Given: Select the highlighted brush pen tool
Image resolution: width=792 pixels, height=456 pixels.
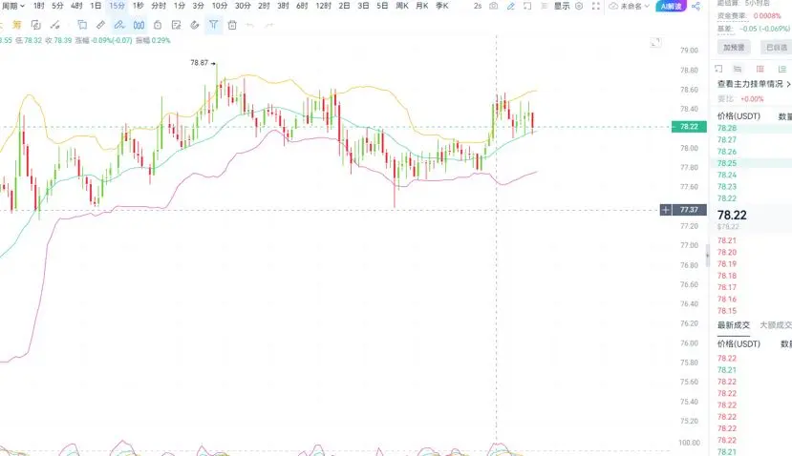Looking at the screenshot, I should point(119,25).
